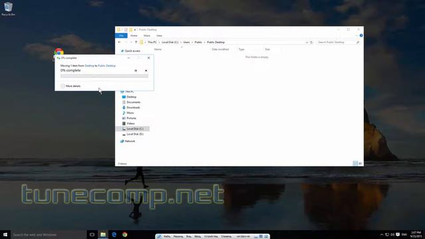
Task: Open the View ribbon tab
Action: point(159,35)
